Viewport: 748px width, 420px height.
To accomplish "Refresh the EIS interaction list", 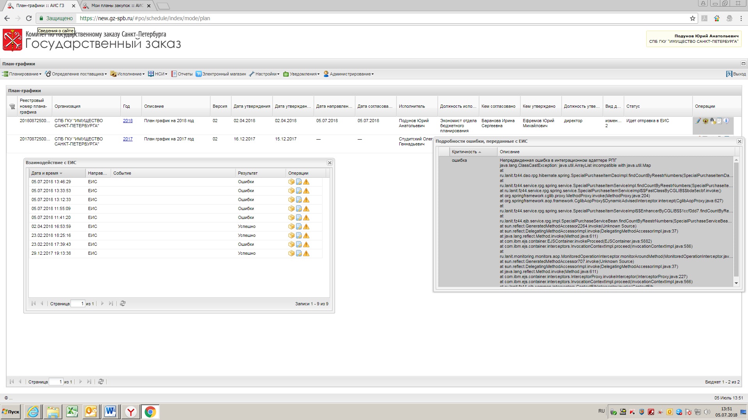I will (123, 304).
